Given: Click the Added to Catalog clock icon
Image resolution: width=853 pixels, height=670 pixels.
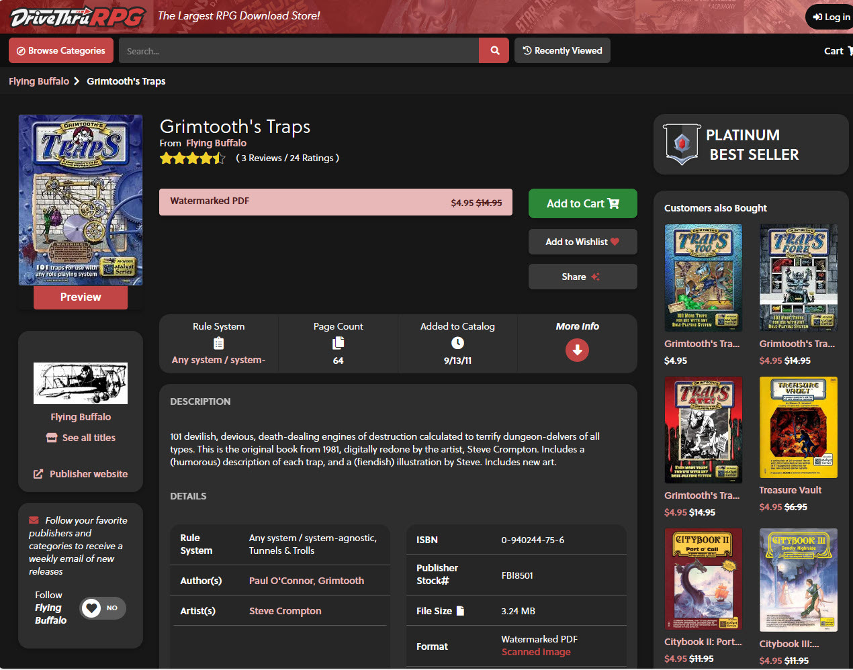Looking at the screenshot, I should tap(457, 343).
